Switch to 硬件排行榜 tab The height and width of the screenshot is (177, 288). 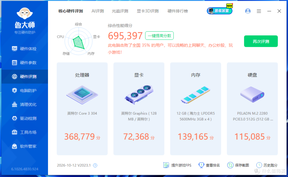tap(178, 11)
